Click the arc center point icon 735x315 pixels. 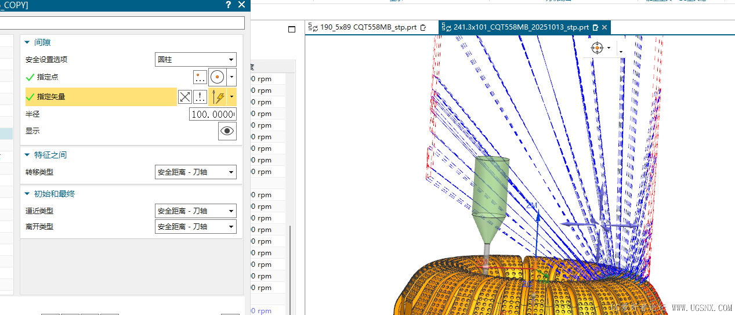coord(218,77)
